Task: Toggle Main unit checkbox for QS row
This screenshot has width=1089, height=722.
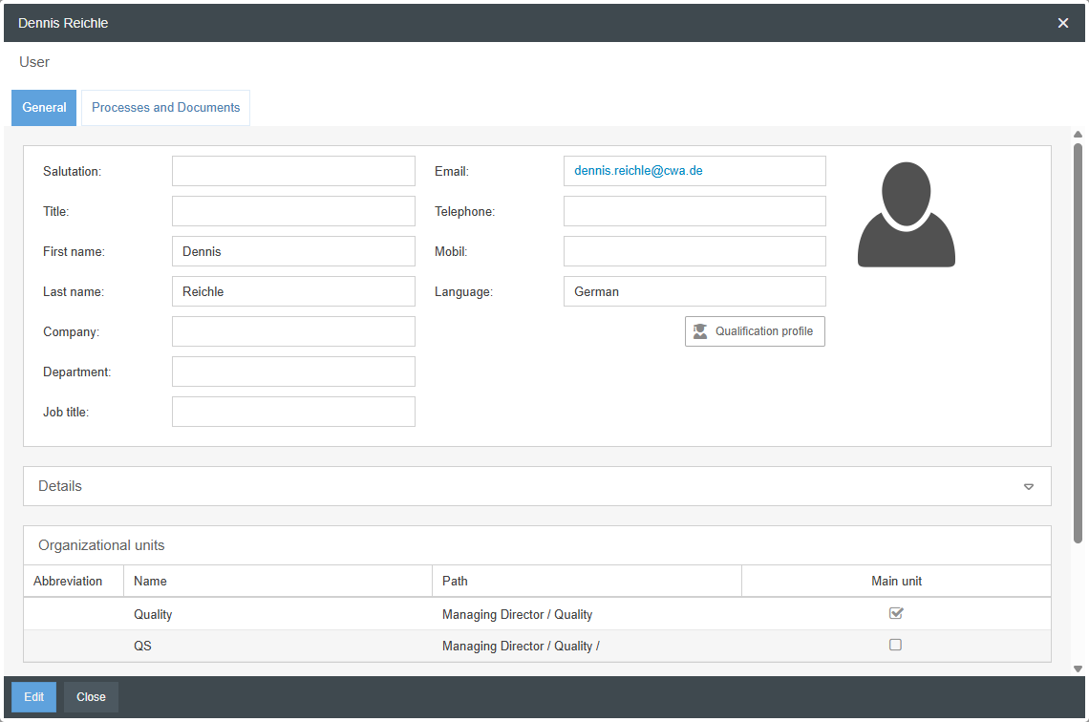Action: (895, 645)
